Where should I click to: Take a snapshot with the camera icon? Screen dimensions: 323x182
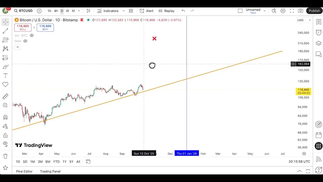(301, 11)
